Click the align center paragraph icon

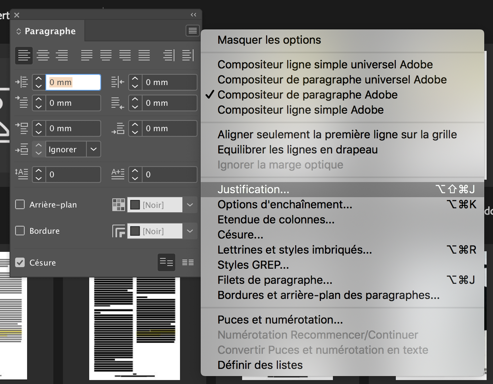(43, 55)
